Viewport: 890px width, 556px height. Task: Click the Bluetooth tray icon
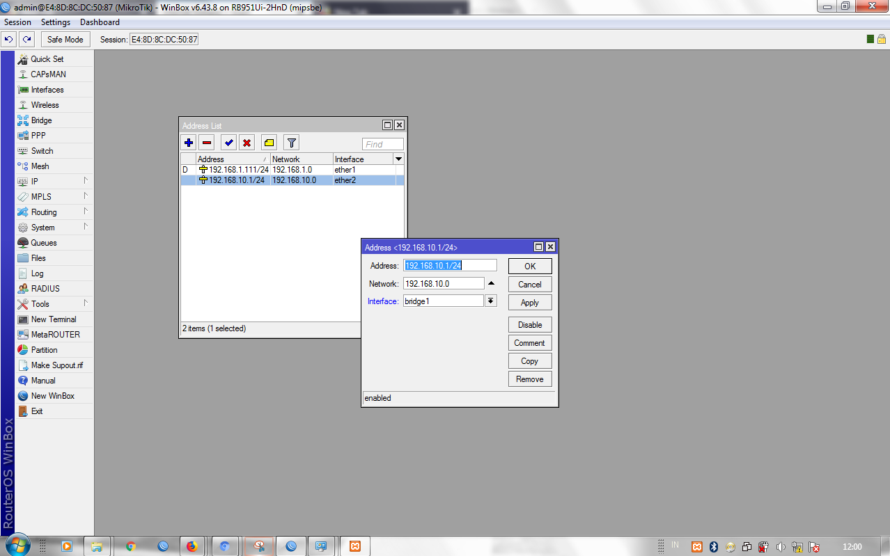coord(714,547)
